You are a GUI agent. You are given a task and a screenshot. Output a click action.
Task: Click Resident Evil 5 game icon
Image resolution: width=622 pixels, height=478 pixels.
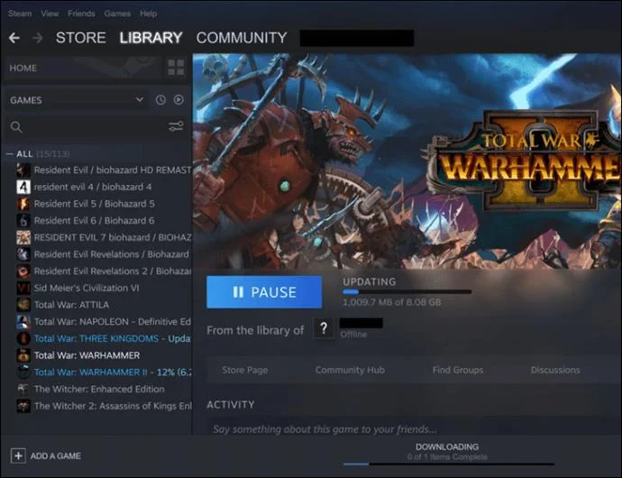tap(23, 204)
